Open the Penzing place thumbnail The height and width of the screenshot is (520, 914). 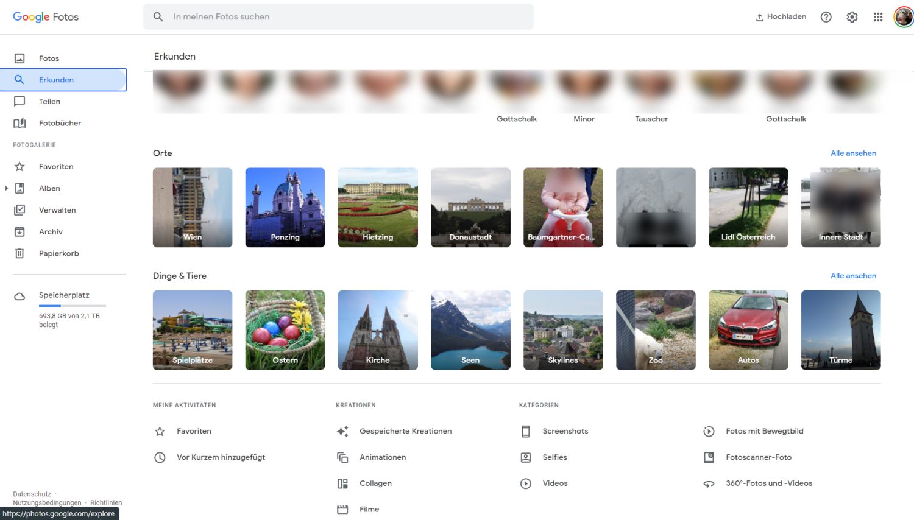pyautogui.click(x=285, y=208)
